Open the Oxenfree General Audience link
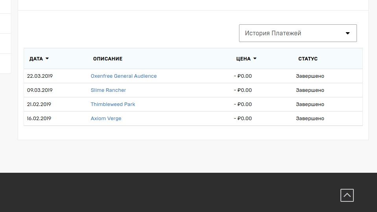The height and width of the screenshot is (212, 377). [x=123, y=76]
